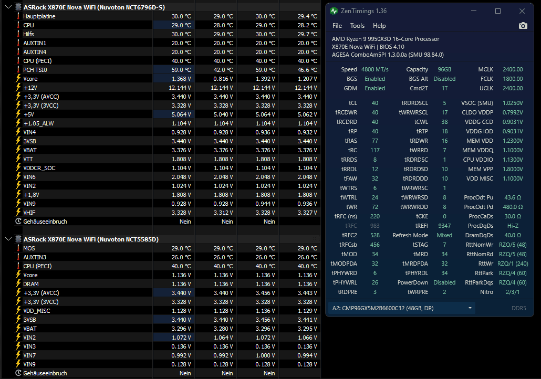Screen dimensions: 541x379
Task: Click the voltage bolt icon for VHIF
Action: pos(18,212)
